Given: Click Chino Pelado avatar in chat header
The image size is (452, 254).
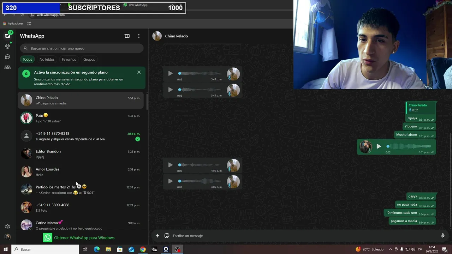Looking at the screenshot, I should click(x=157, y=36).
